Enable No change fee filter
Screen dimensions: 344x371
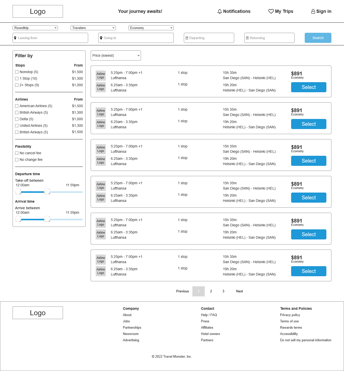(x=17, y=160)
